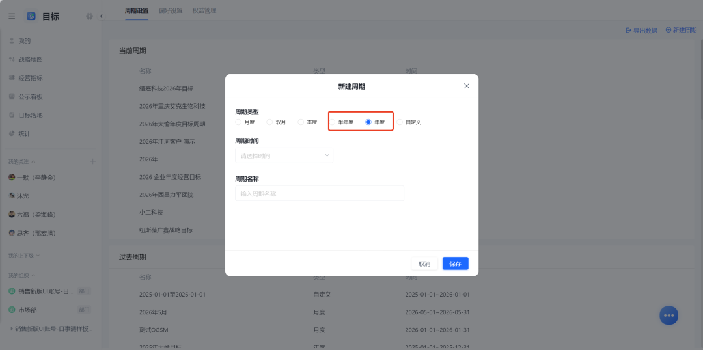The width and height of the screenshot is (703, 350).
Task: Click the 保存 button
Action: [x=455, y=263]
